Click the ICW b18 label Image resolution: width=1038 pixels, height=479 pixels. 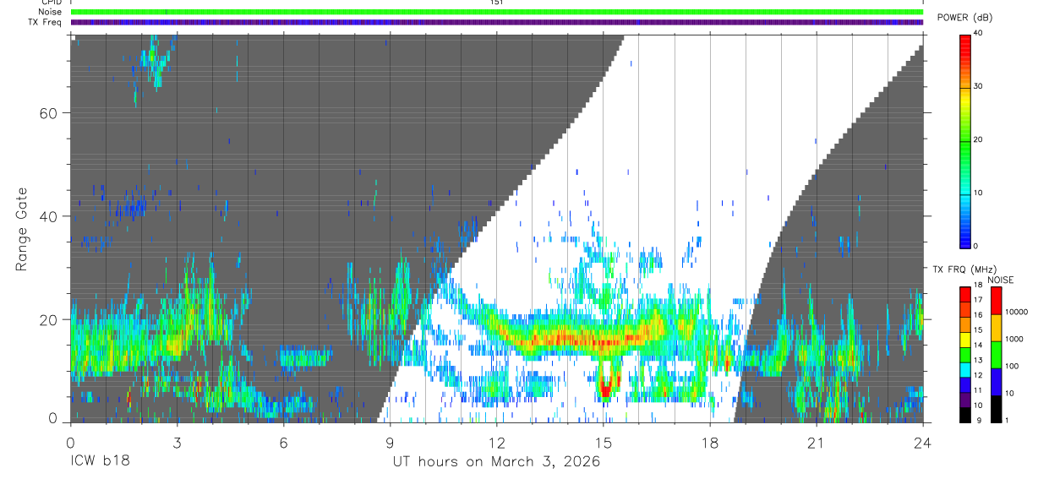[x=100, y=462]
